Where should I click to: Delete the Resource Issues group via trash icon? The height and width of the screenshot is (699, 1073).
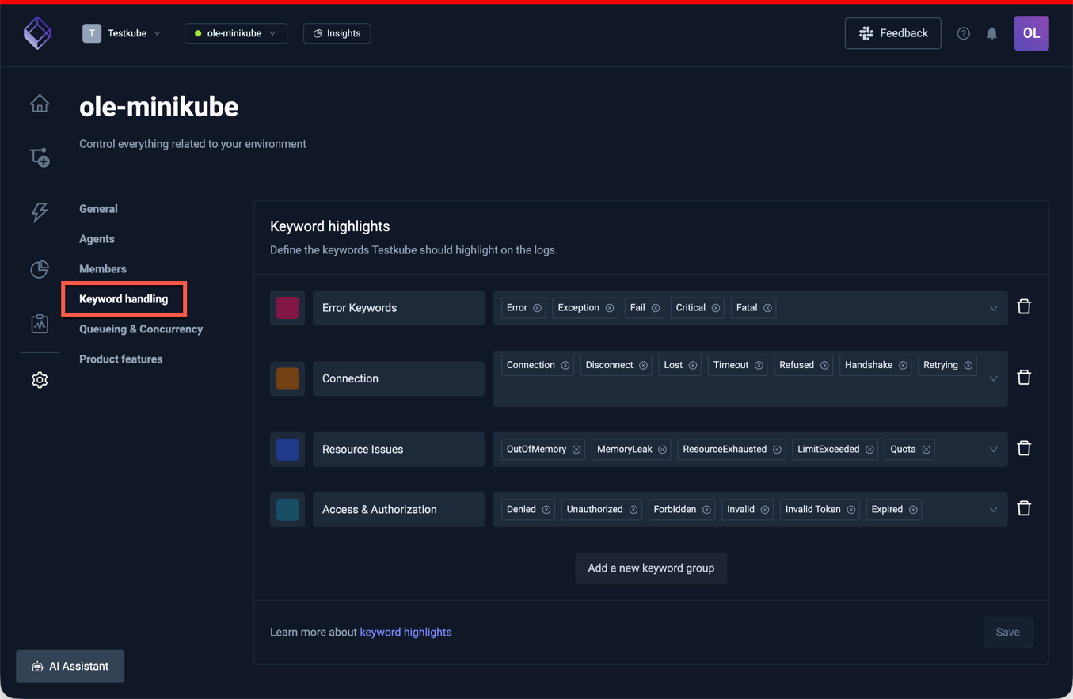(1024, 448)
